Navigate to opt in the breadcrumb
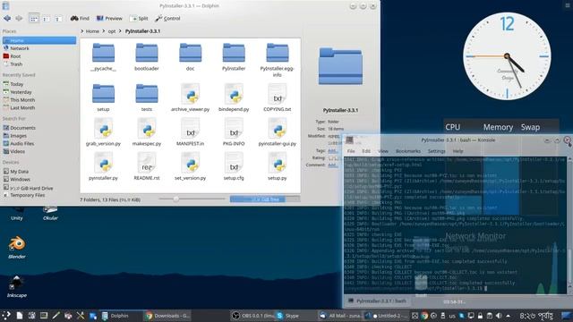 click(x=112, y=31)
